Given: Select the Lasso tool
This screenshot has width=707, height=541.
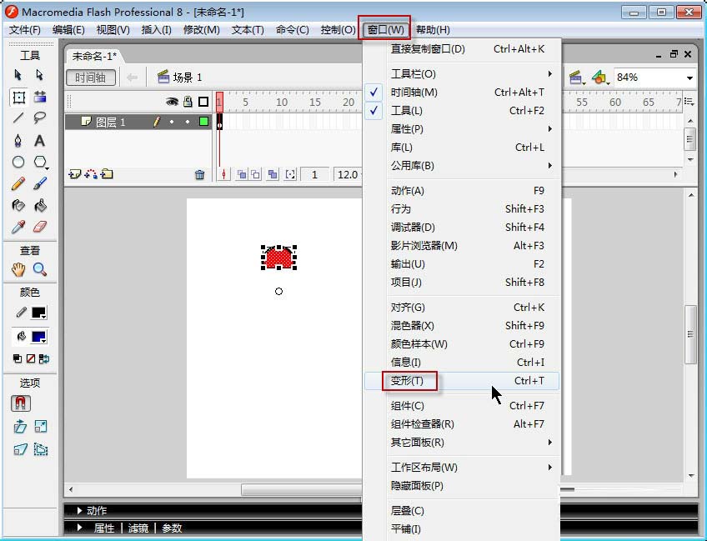Looking at the screenshot, I should pos(40,118).
